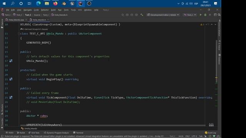This screenshot has width=246, height=138.
Task: Click the green Run button
Action: click(201, 15)
